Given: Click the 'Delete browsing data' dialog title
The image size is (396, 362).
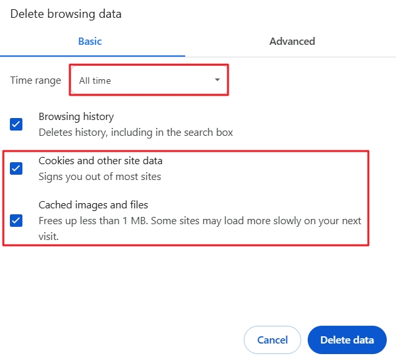Looking at the screenshot, I should click(x=66, y=13).
